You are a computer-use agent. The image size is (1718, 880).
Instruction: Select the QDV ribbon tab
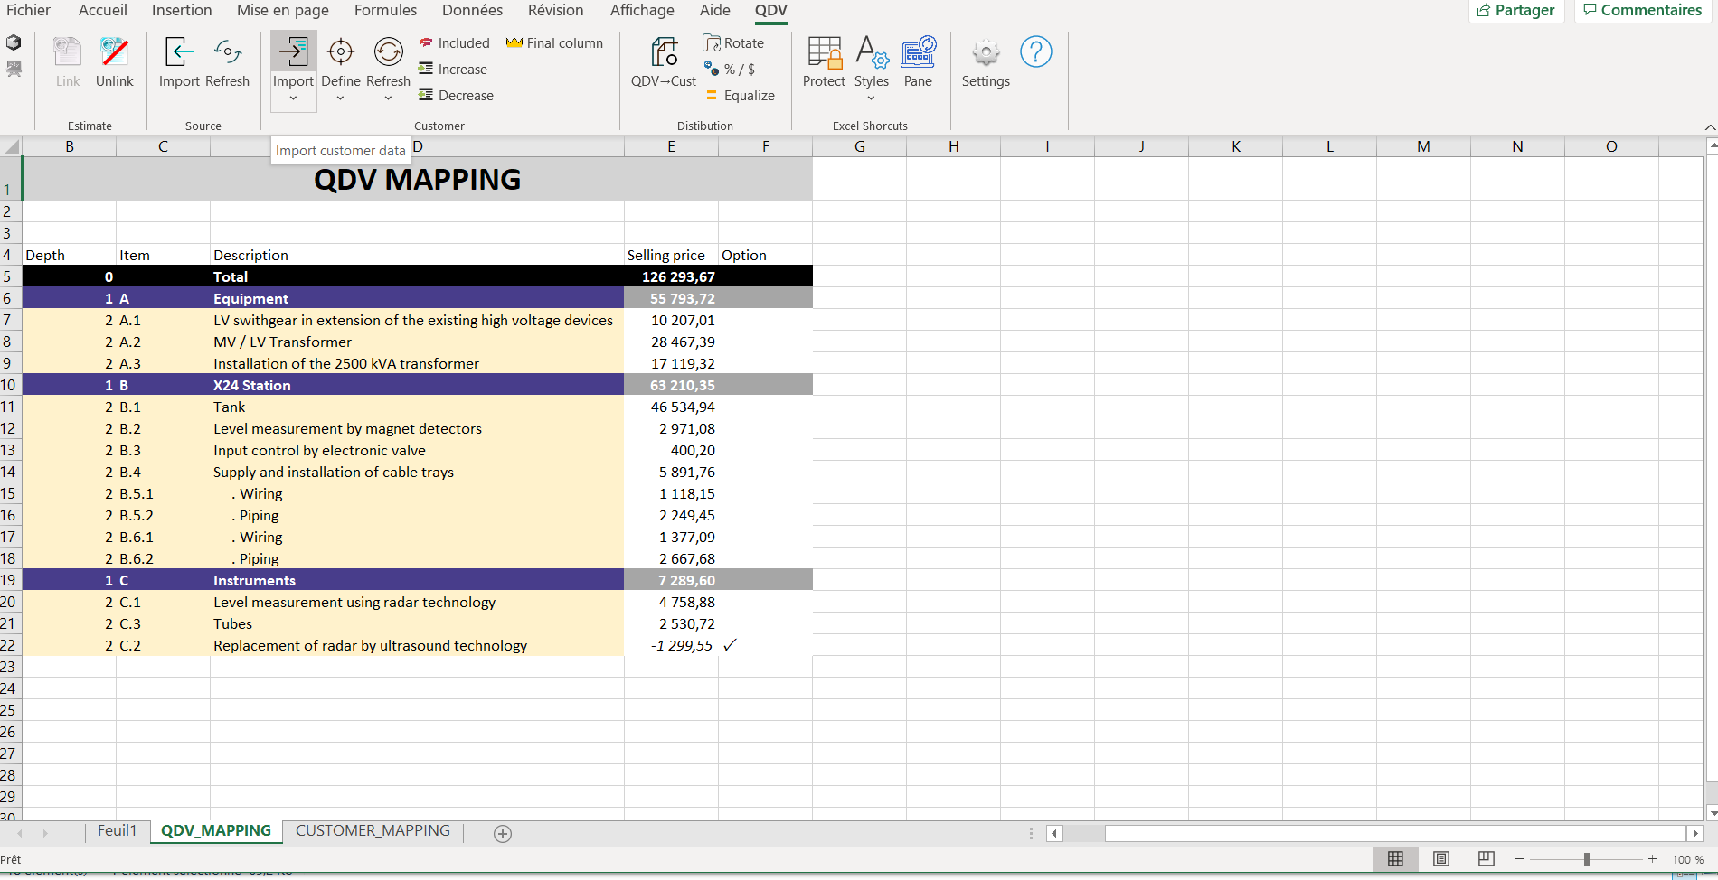771,10
